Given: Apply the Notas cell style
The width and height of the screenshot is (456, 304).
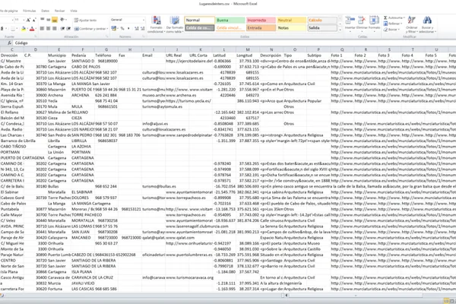Looking at the screenshot, I should 292,28.
